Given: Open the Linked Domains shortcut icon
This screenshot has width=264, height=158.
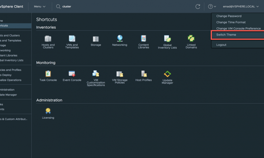Looking at the screenshot, I should point(191,38).
